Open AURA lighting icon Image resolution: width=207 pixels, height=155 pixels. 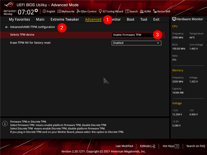142,11
